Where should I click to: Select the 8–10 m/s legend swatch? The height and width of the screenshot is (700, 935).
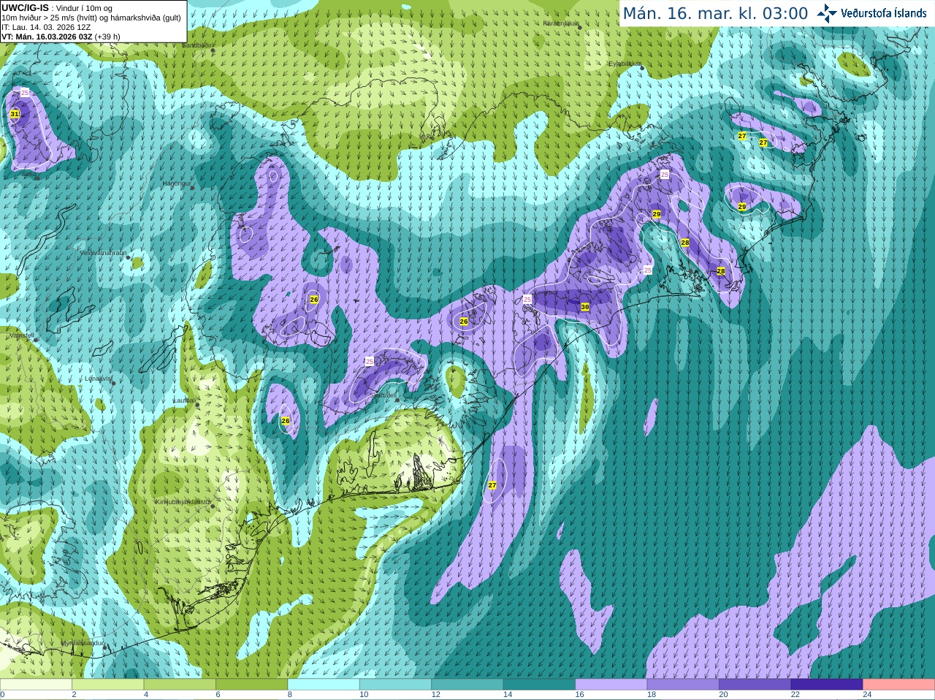click(324, 685)
